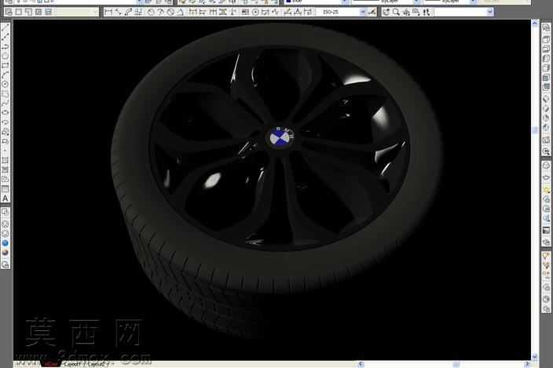
Task: Select the Baseline Dimension tool
Action: [203, 12]
